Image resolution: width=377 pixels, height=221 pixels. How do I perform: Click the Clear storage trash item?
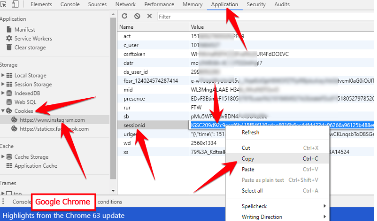click(x=30, y=48)
